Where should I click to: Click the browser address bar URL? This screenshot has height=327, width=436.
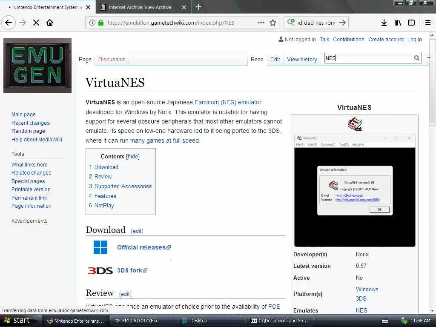(171, 23)
